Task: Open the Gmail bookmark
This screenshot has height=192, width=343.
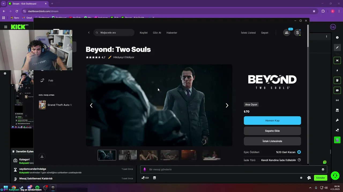Action: tap(27, 18)
